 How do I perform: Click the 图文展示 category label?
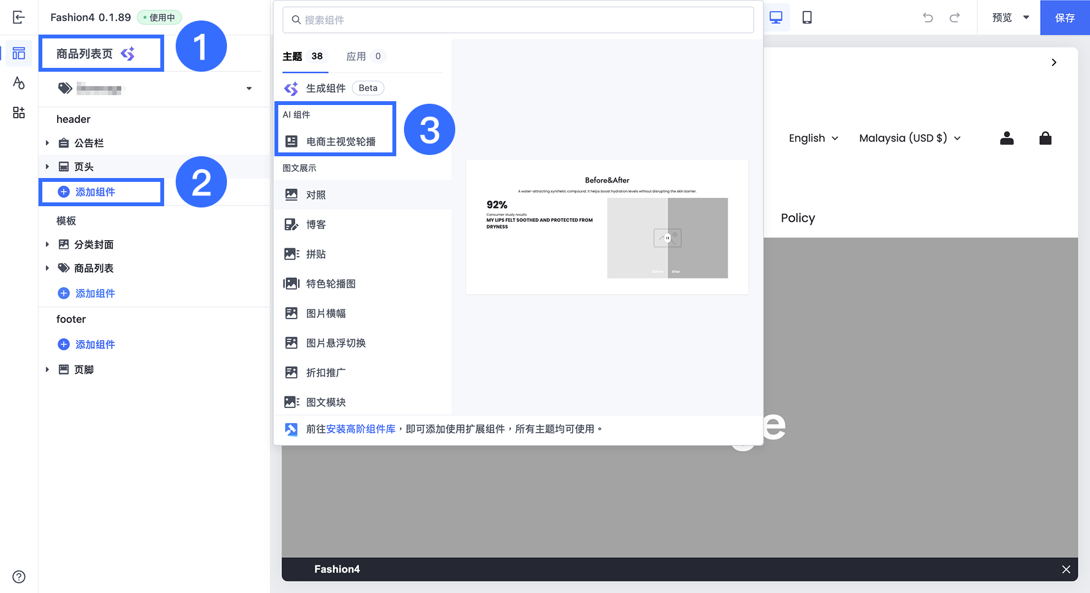[299, 168]
